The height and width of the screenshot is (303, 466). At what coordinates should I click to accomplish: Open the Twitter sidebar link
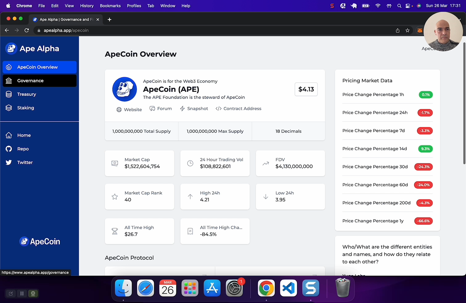(x=39, y=162)
